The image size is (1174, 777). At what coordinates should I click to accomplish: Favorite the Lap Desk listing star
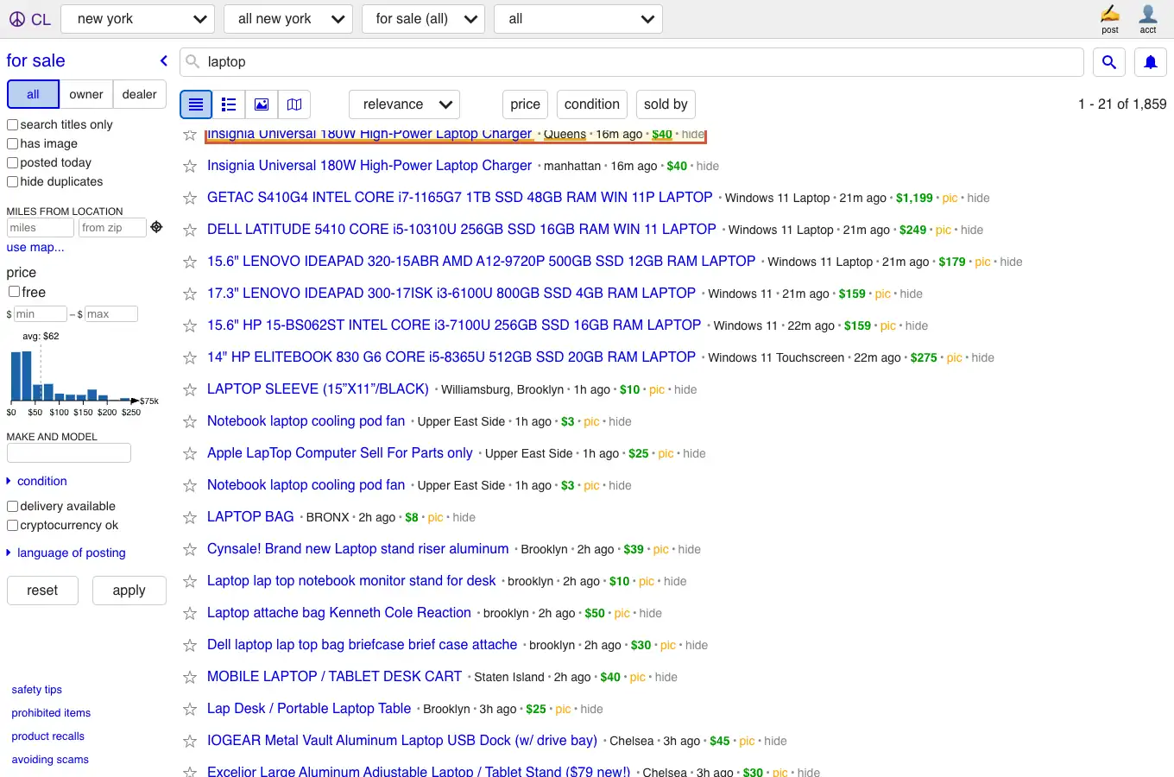click(190, 709)
